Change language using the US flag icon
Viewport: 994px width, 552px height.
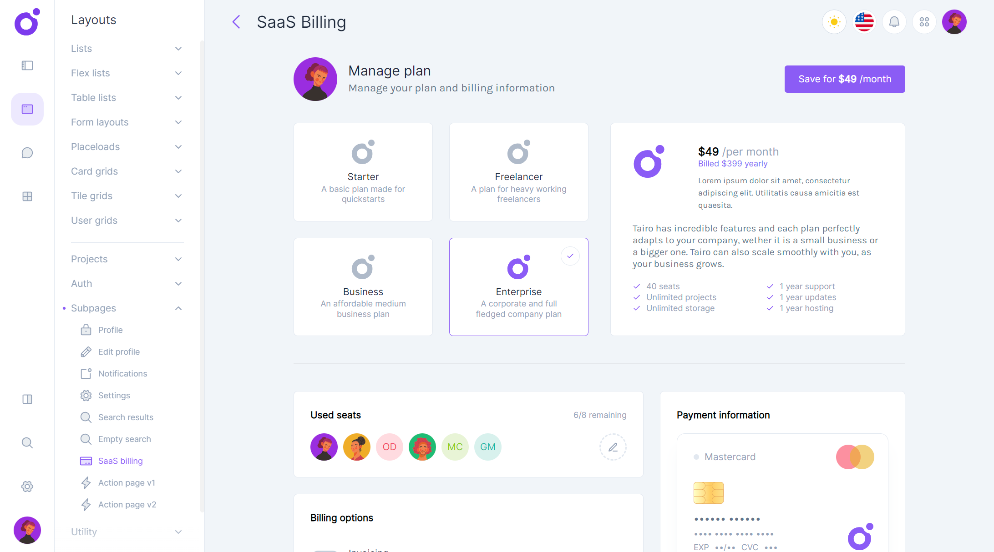pos(864,21)
